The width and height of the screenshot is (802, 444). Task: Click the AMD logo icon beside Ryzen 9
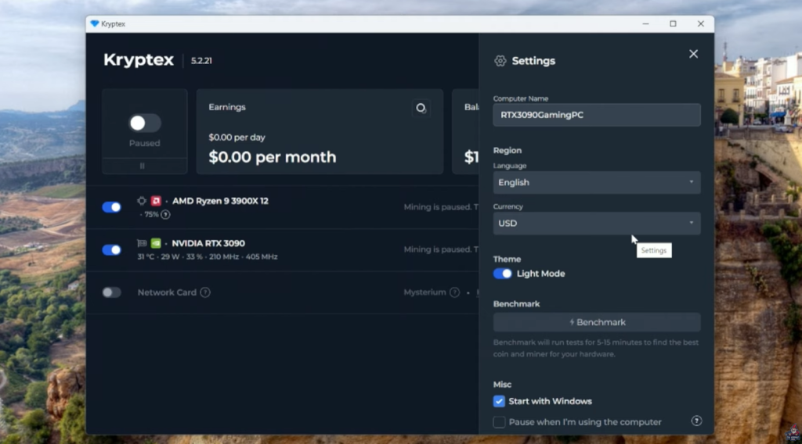pos(156,201)
